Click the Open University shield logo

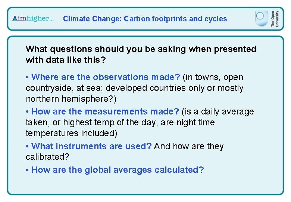point(262,18)
